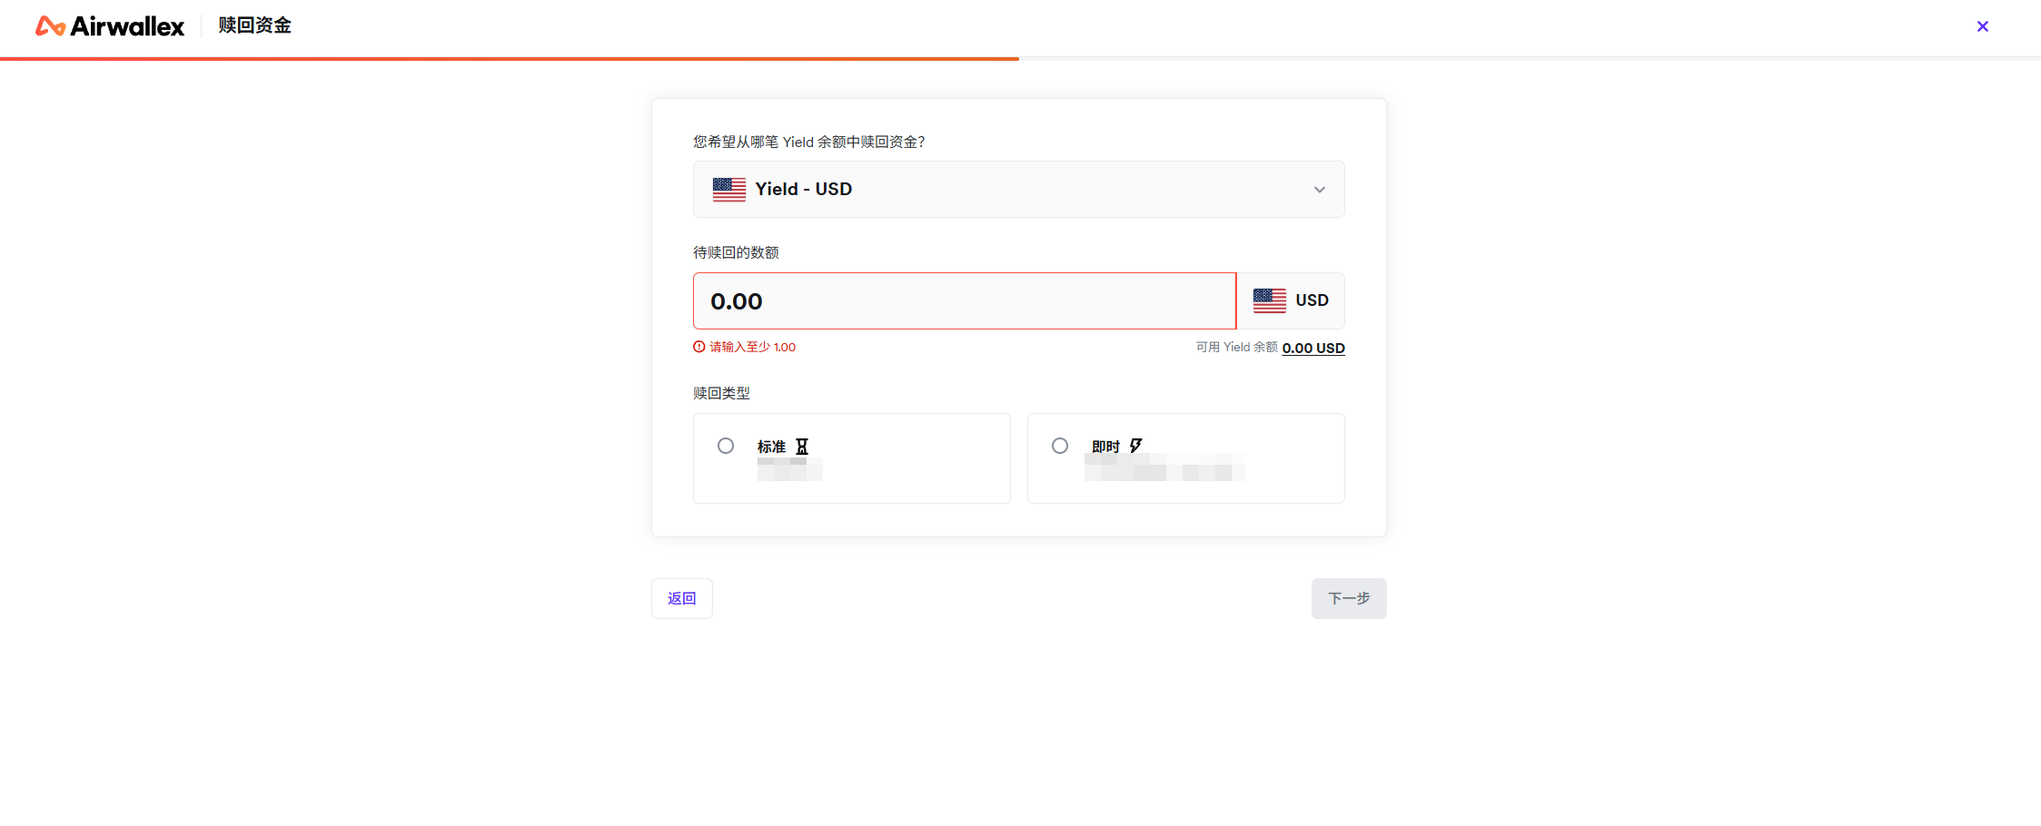Focus the 0.00 redemption amount field
This screenshot has height=826, width=2041.
point(963,301)
